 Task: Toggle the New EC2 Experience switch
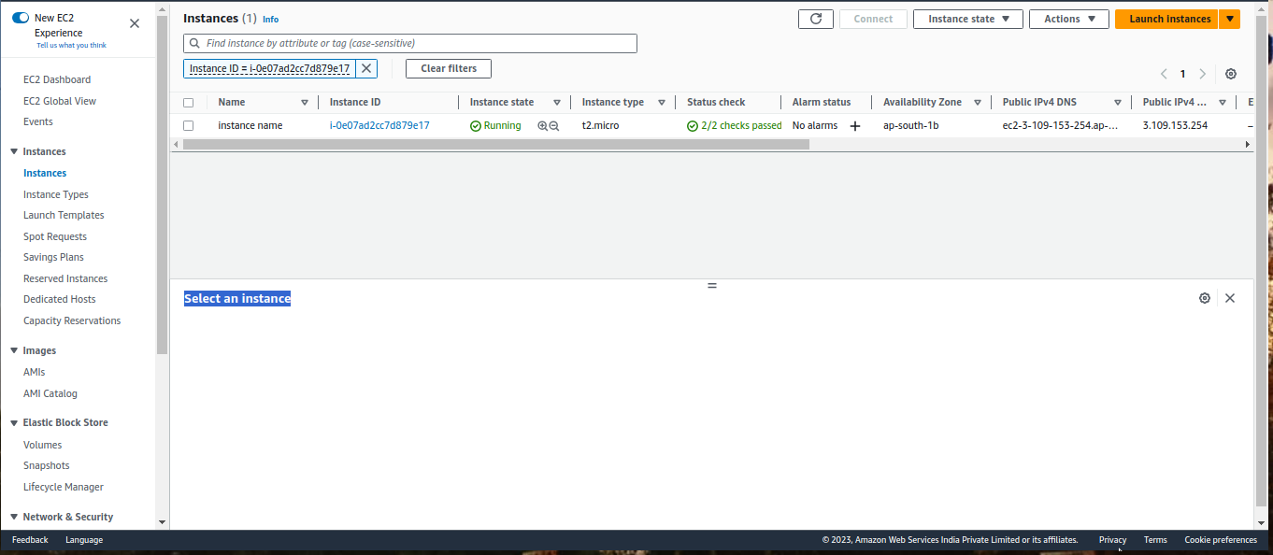[x=21, y=18]
